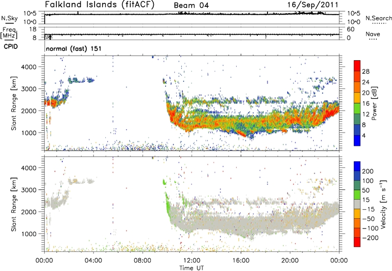392x271 pixels.
Task: Click the '20:00' time tick label
Action: [x=290, y=261]
